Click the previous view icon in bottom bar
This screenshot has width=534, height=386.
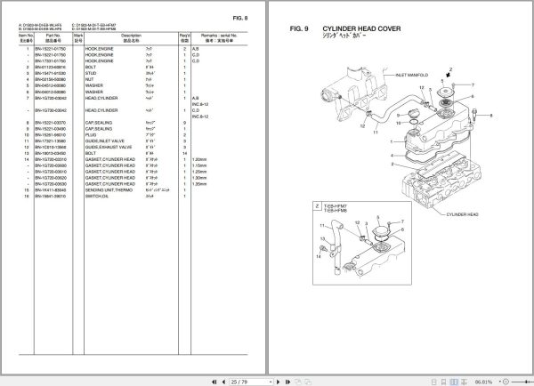click(298, 382)
